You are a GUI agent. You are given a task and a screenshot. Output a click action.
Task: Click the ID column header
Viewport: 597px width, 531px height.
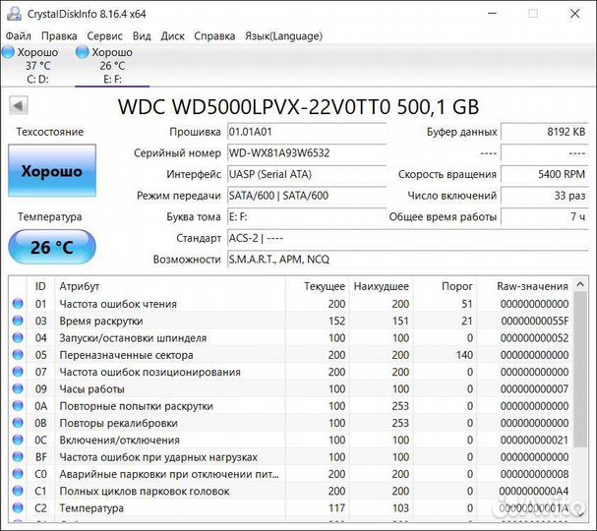(x=40, y=286)
